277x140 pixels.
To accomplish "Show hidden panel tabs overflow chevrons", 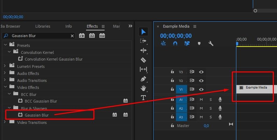I will 130,26.
